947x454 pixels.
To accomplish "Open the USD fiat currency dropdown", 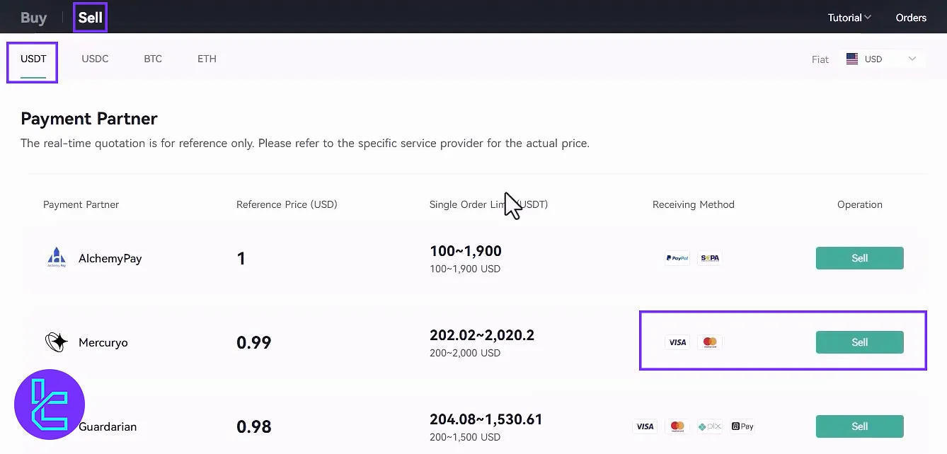I will click(882, 59).
